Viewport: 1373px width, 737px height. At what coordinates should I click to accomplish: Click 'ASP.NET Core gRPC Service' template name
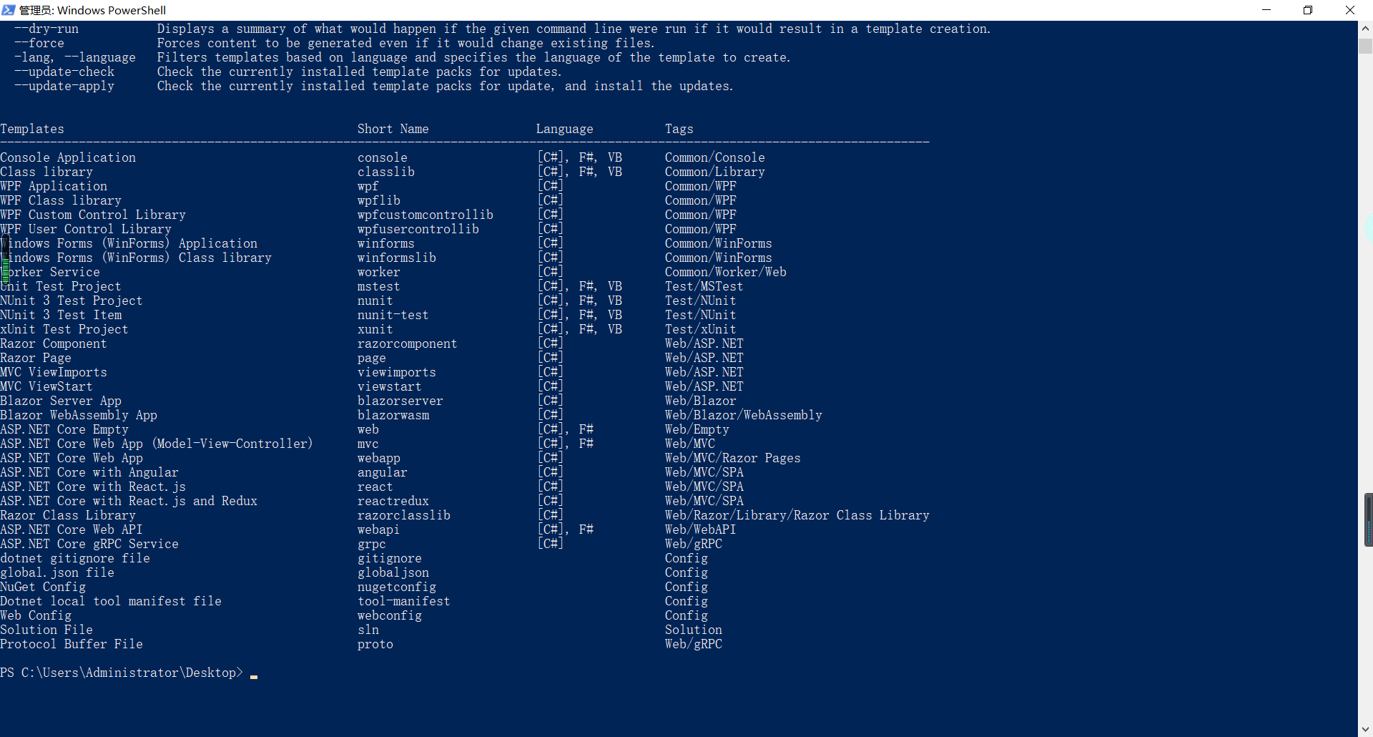click(x=89, y=544)
